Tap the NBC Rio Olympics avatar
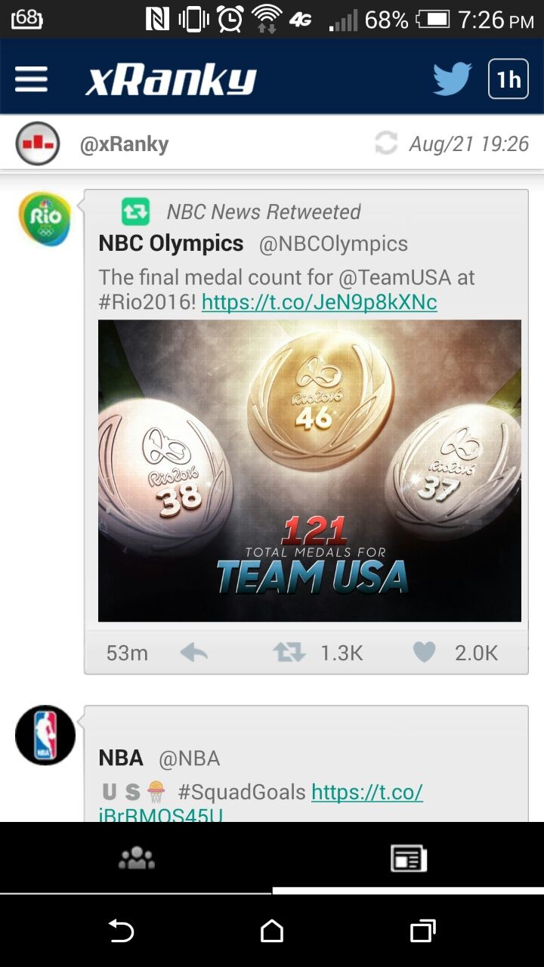 (x=45, y=219)
